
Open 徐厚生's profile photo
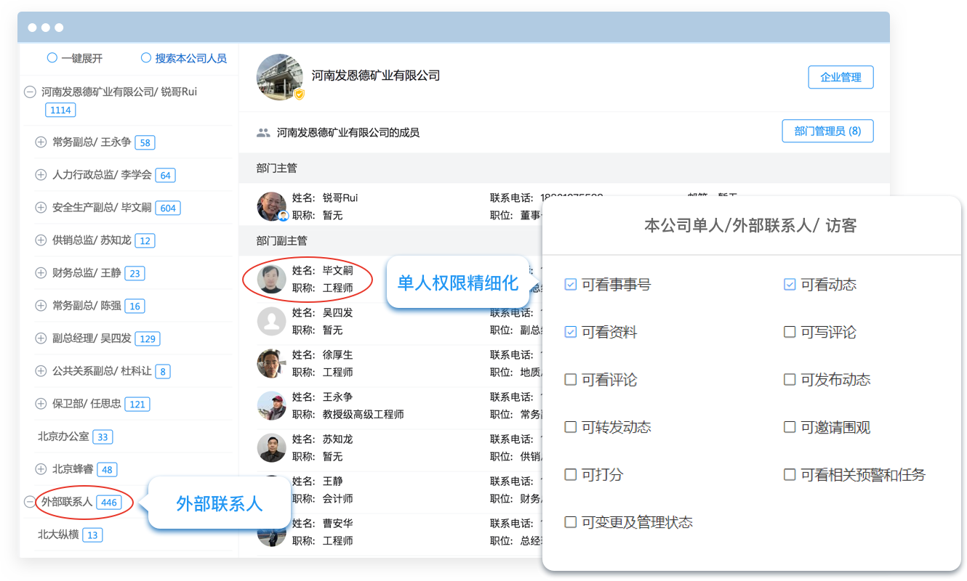(x=271, y=364)
